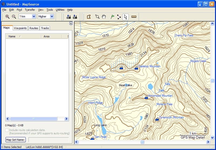
Task: Click the Tabletop Mountain summit icon
Action: [x=136, y=68]
